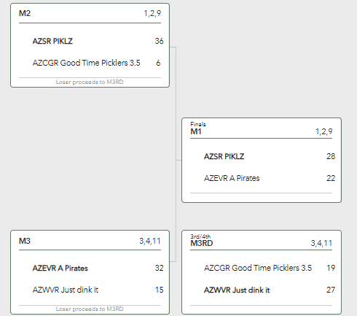Viewport: 357px width, 316px height.
Task: Click courts label 1,2,9 in M2
Action: pos(152,13)
